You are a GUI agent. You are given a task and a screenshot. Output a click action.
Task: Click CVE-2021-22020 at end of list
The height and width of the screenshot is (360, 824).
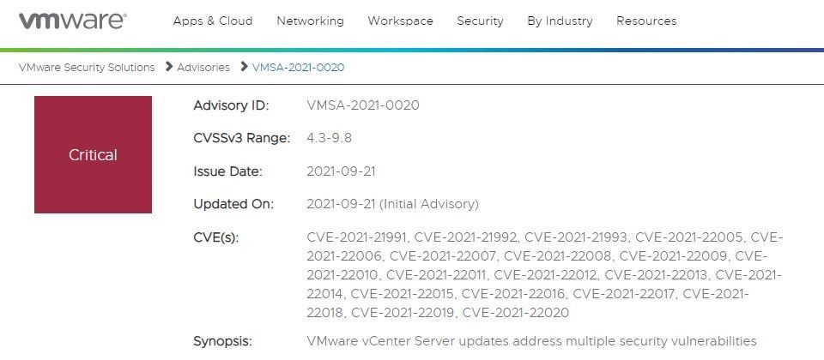(x=516, y=313)
